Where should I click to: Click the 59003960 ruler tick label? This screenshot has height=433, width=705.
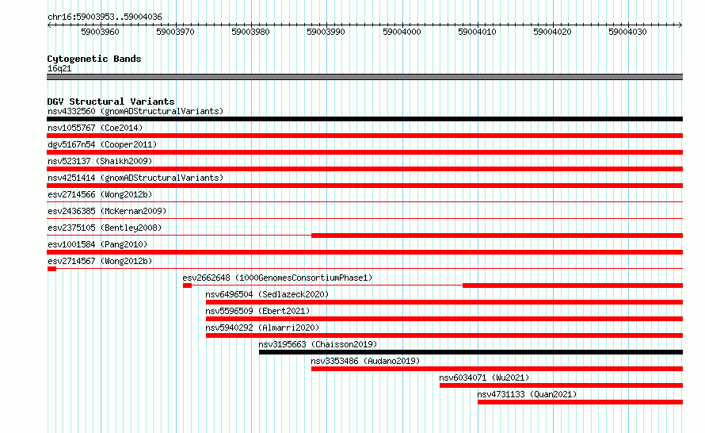101,32
